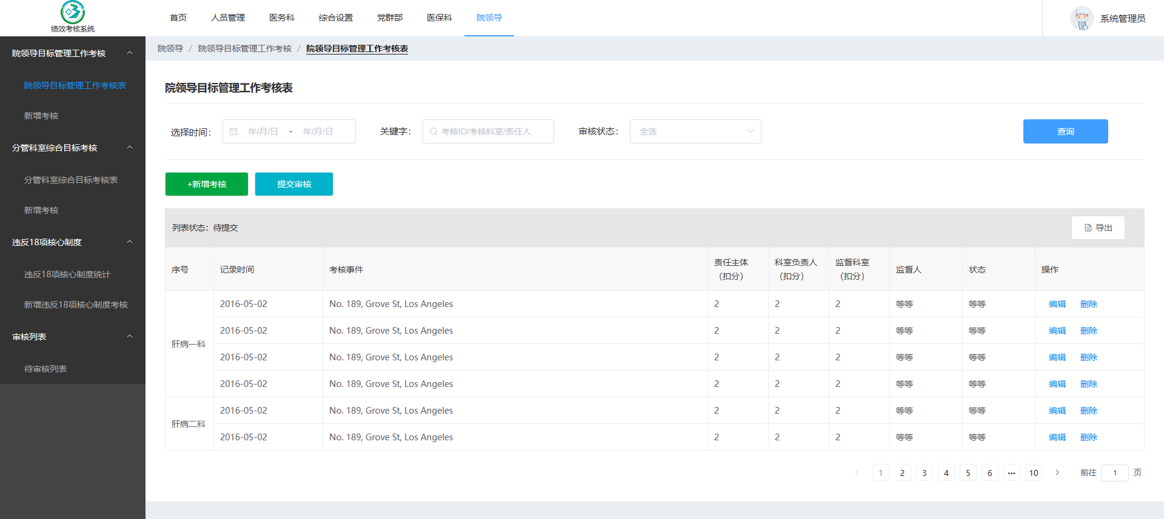The height and width of the screenshot is (519, 1164).
Task: Click 删除 in third table row
Action: tap(1089, 357)
